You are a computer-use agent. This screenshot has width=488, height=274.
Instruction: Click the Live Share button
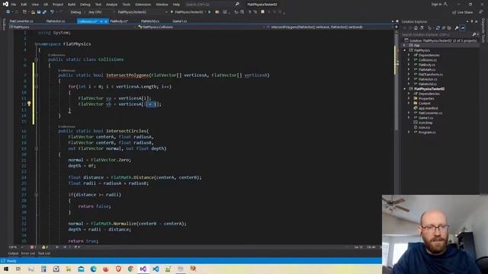[463, 12]
